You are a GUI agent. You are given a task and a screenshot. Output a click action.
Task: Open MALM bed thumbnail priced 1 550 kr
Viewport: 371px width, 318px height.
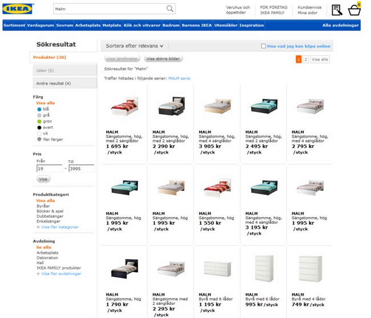point(217,187)
